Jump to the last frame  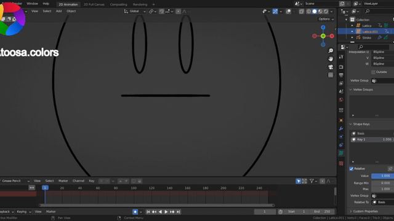178,212
